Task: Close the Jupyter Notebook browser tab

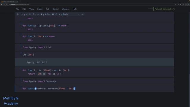Action: [17, 2]
